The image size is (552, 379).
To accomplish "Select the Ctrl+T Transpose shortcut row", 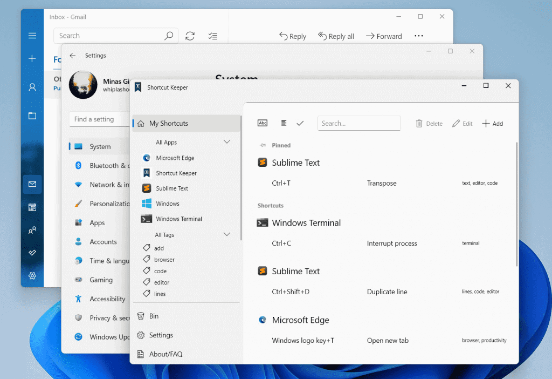I will 384,183.
